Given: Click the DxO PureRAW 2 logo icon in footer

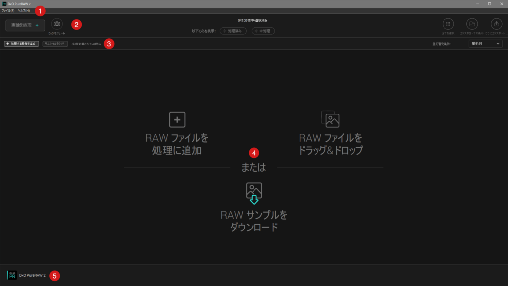Looking at the screenshot, I should tap(12, 275).
